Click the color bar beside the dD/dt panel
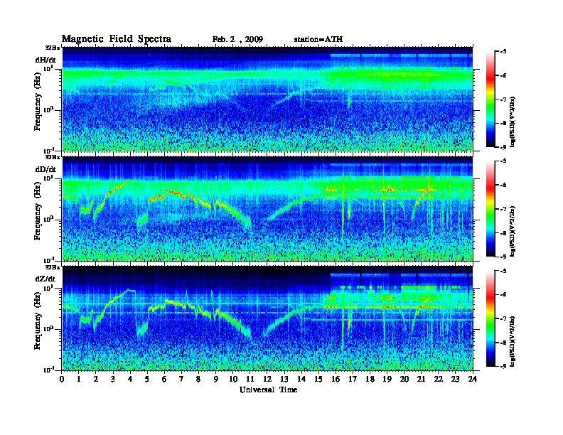 490,208
